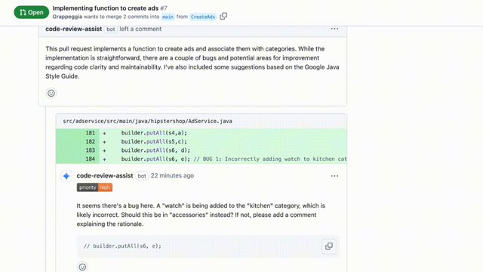Click the green Open pull request badge

coord(32,12)
